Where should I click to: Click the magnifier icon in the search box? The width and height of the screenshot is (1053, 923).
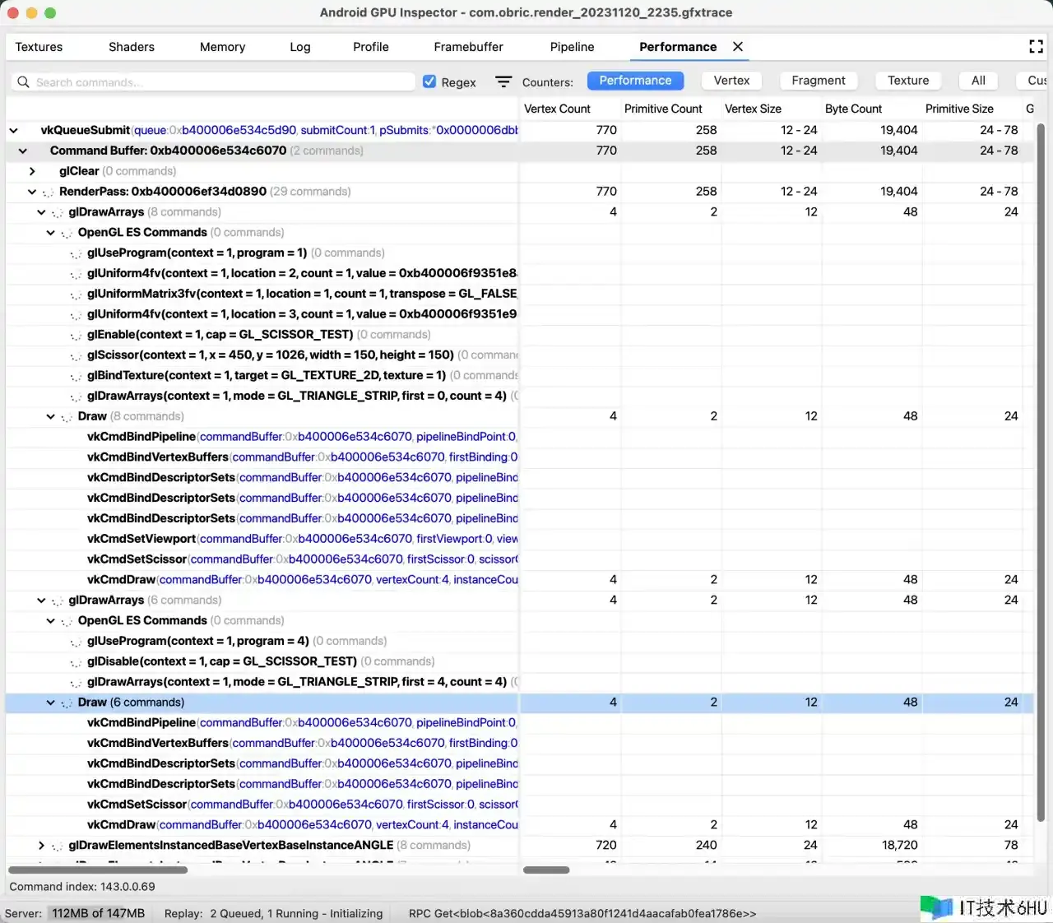(x=23, y=82)
